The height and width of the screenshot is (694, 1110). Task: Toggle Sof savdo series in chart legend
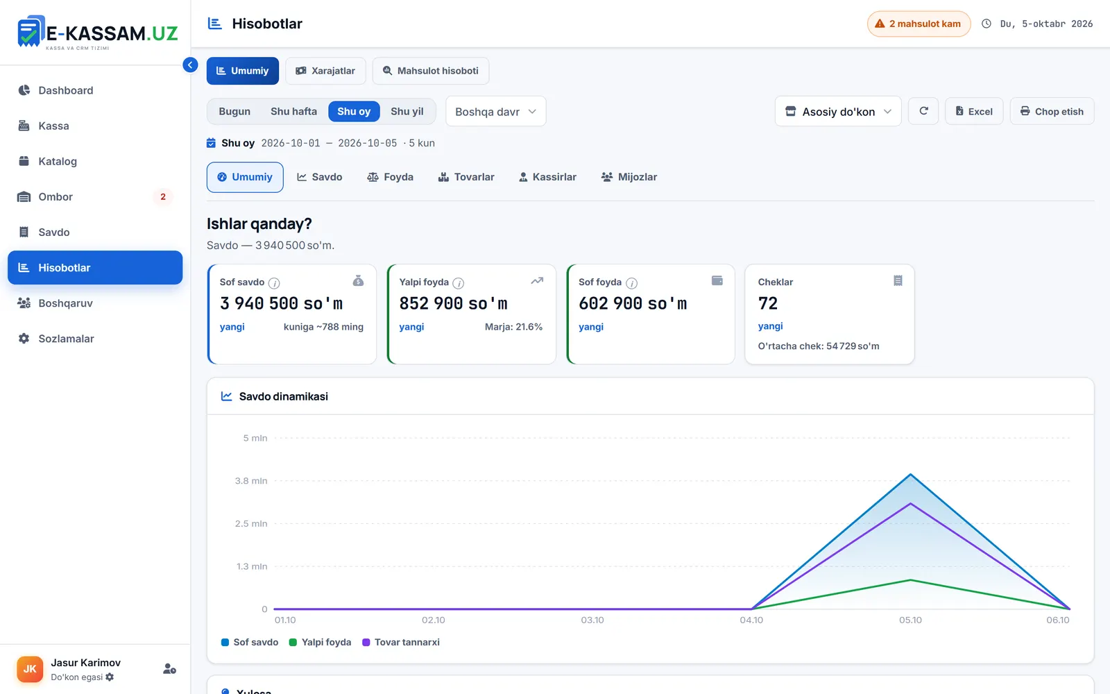click(x=250, y=643)
